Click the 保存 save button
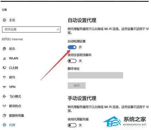Screen dimensions: 151x130 click(77, 85)
